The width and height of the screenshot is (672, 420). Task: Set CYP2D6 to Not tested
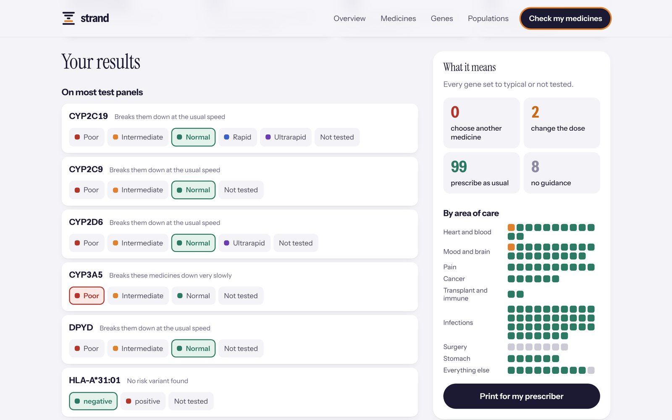click(296, 243)
